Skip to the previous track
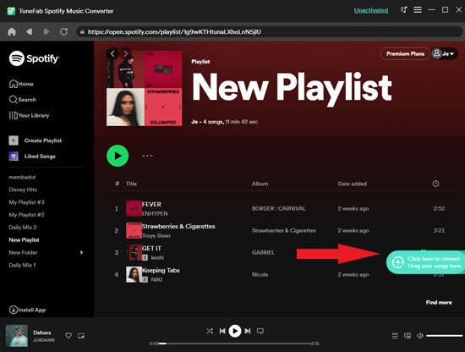The height and width of the screenshot is (352, 465). pyautogui.click(x=222, y=331)
